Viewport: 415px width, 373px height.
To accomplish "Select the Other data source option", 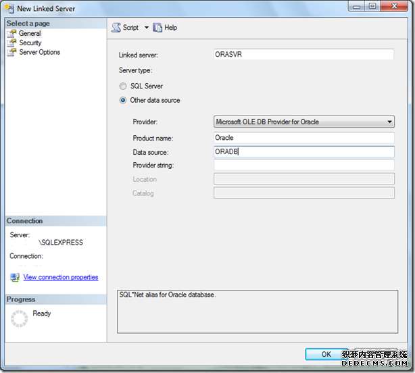I will point(122,100).
